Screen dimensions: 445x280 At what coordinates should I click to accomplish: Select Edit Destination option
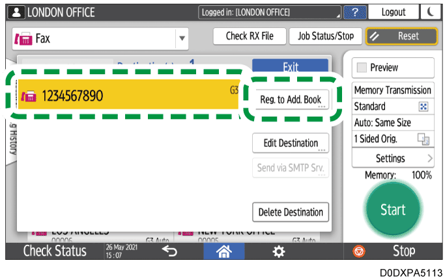[x=291, y=144]
